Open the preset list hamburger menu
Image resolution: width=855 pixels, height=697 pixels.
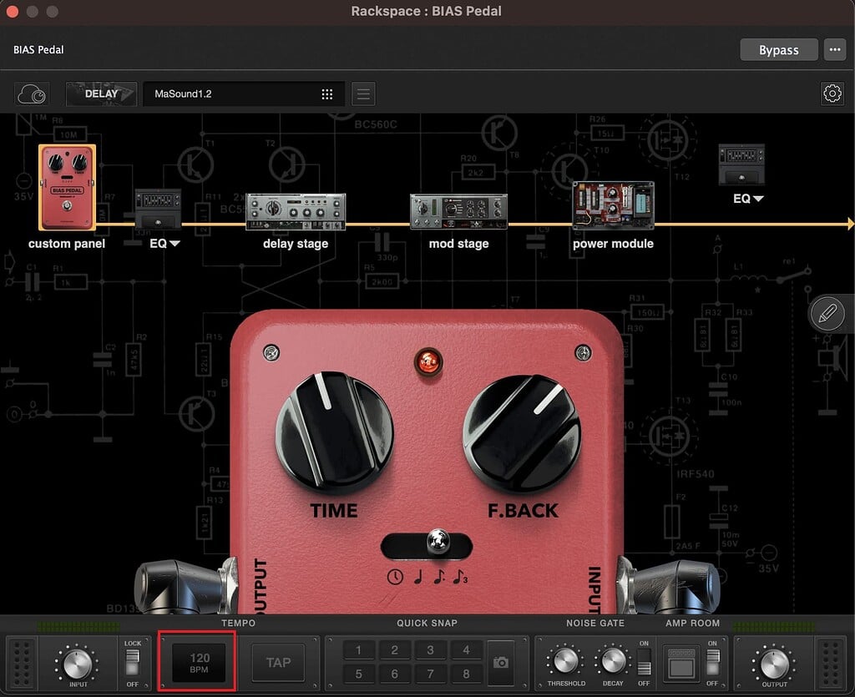pos(363,93)
